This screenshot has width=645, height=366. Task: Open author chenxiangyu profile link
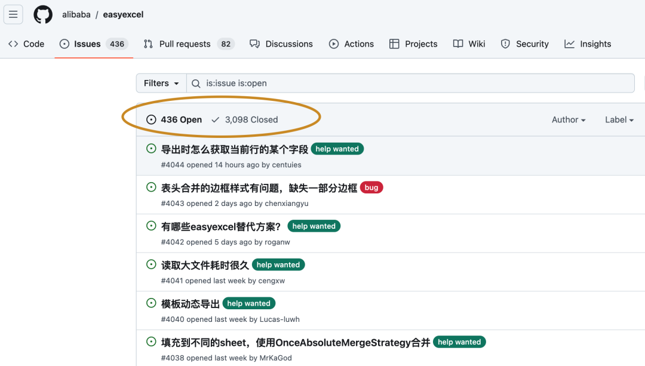pyautogui.click(x=286, y=204)
